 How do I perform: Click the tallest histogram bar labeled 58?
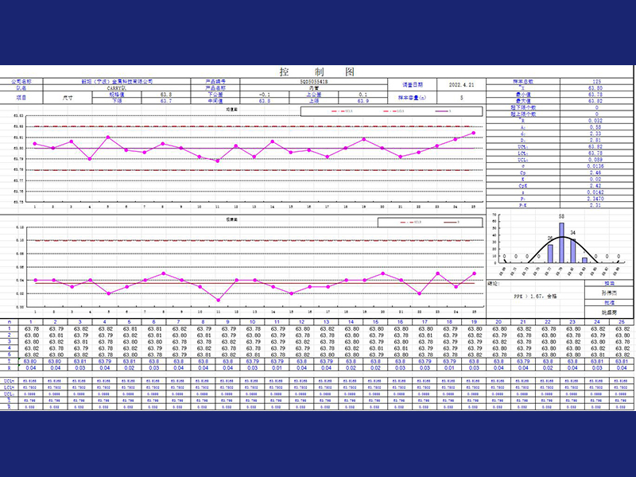tap(561, 242)
